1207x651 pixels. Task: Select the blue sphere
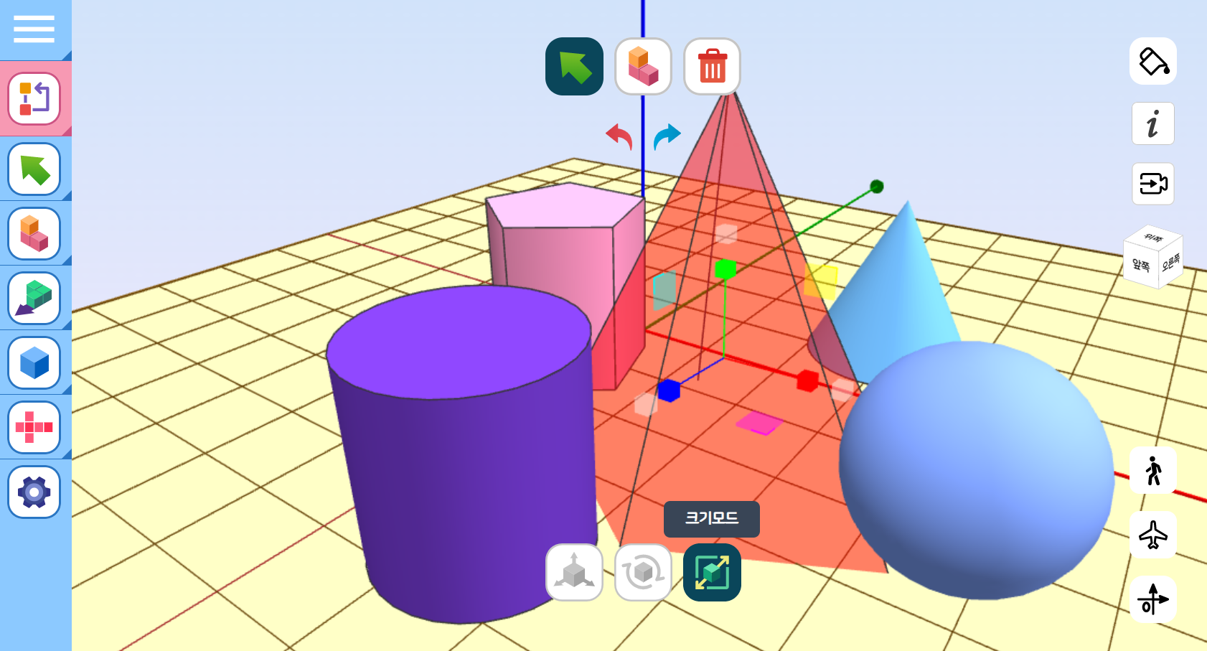point(976,470)
